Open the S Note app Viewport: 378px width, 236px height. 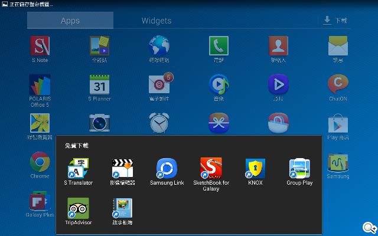[40, 46]
